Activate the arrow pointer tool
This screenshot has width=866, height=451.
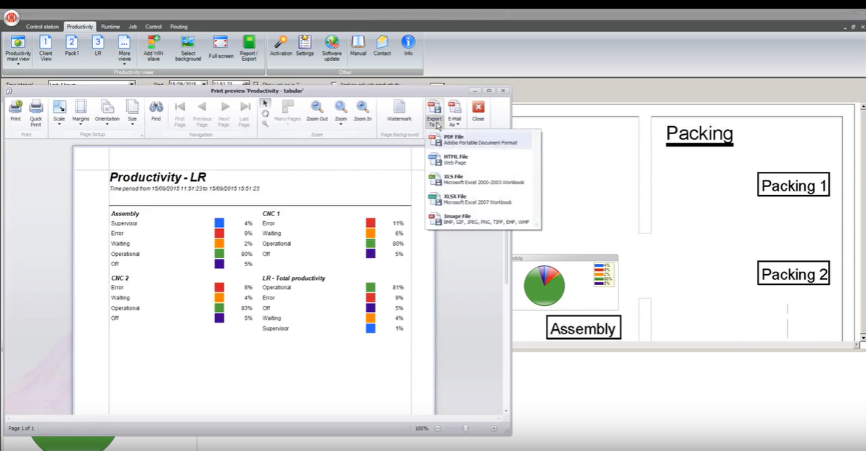click(265, 103)
